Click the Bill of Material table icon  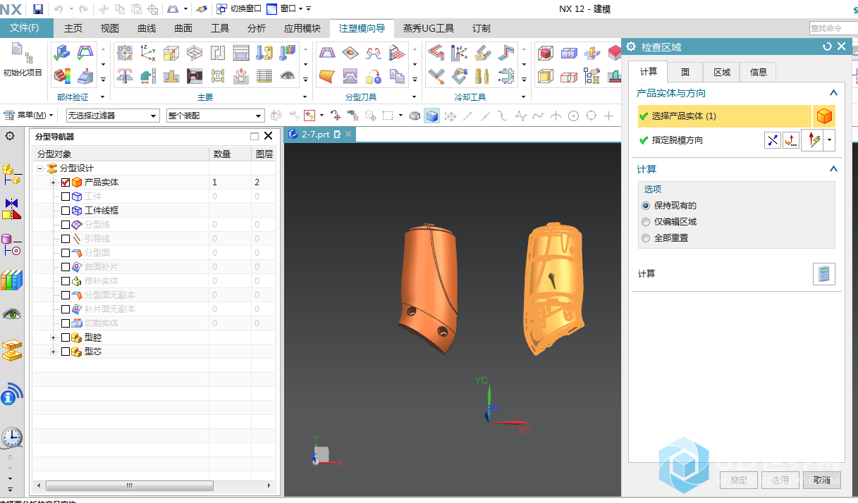tap(264, 75)
